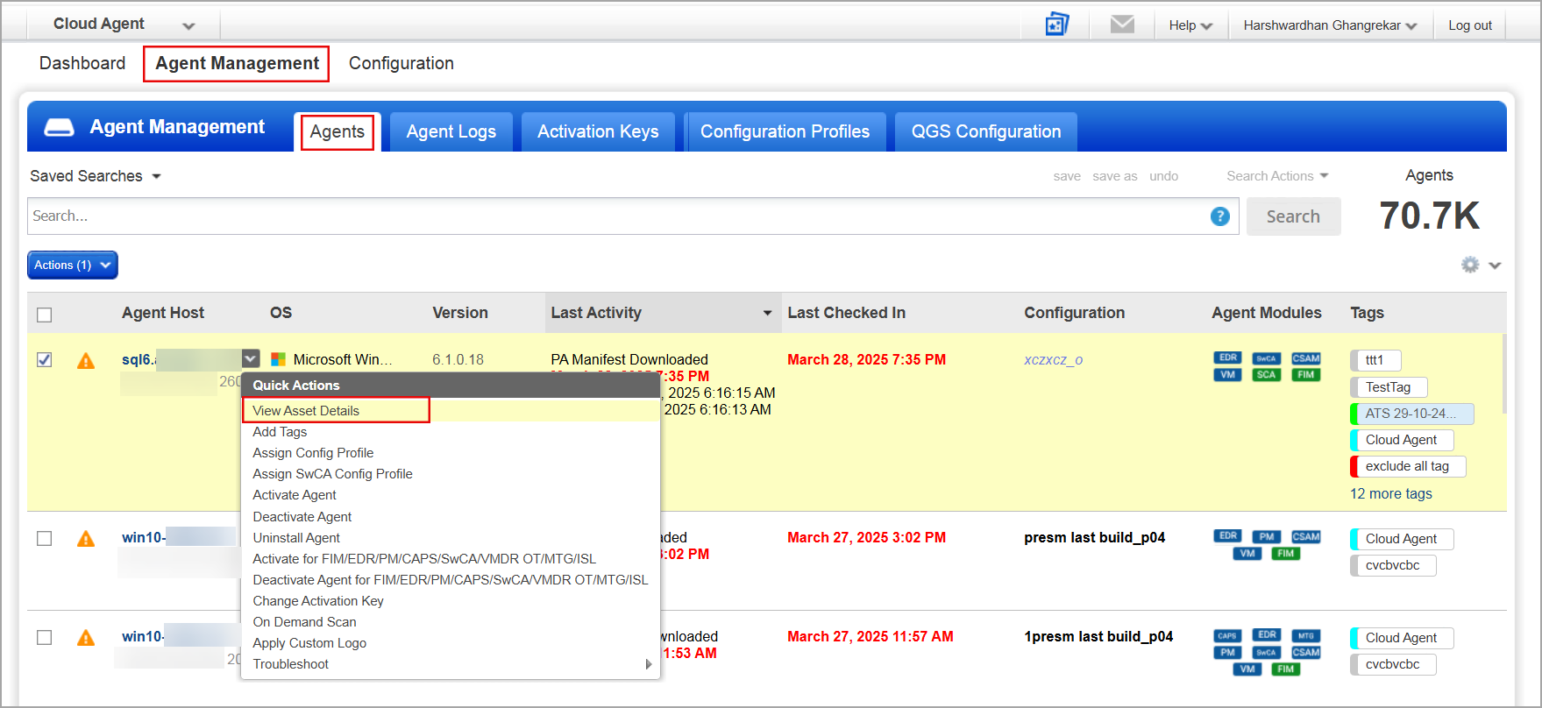Screen dimensions: 1542x708
Task: Open the Search Actions dropdown
Action: (1277, 176)
